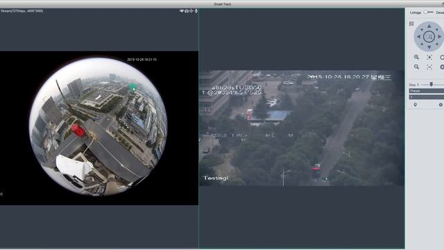Click the speaker audio icon in fisheye toolbar

click(x=191, y=11)
